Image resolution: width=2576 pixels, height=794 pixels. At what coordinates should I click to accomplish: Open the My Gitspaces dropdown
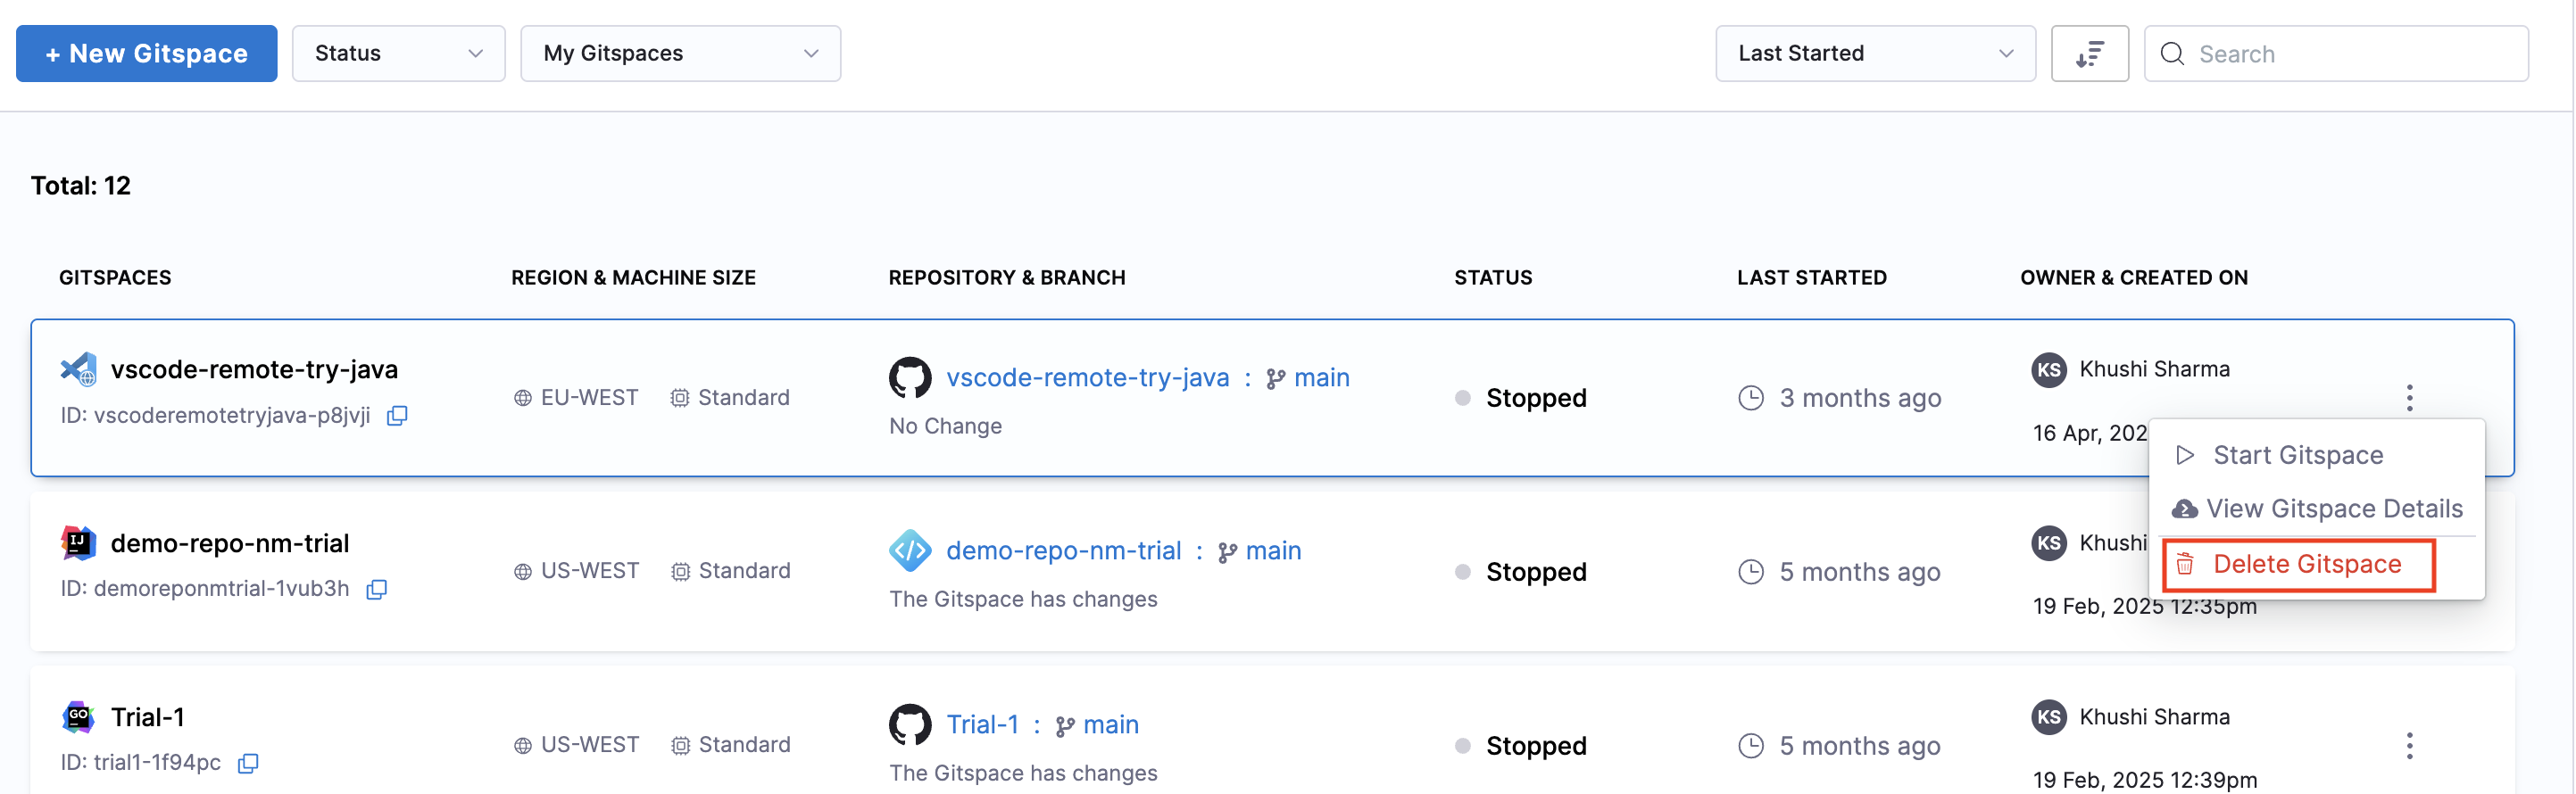pos(680,54)
